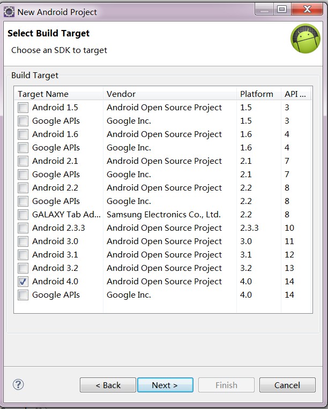Check Google APIs platform 4.0 checkbox
Viewport: 328px width, 409px height.
pos(23,295)
